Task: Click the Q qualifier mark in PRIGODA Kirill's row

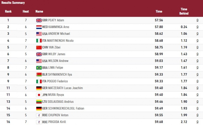Action: point(198,122)
